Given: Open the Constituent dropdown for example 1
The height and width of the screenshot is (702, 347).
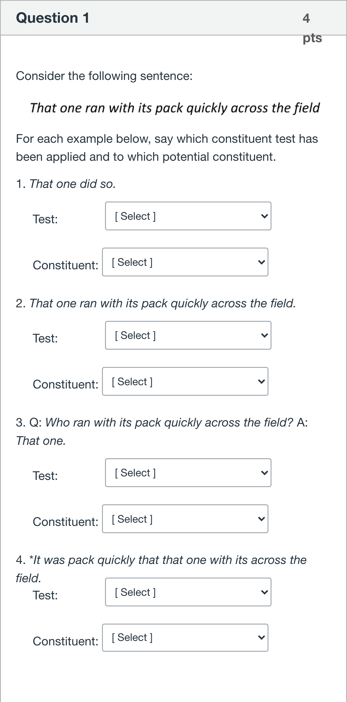Looking at the screenshot, I should [x=185, y=262].
